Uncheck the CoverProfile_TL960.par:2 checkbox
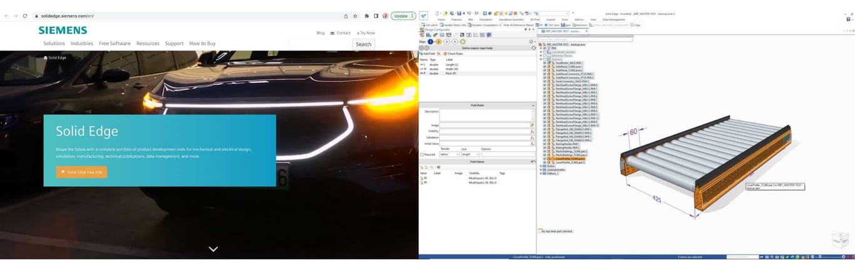The image size is (855, 270). pyautogui.click(x=545, y=159)
